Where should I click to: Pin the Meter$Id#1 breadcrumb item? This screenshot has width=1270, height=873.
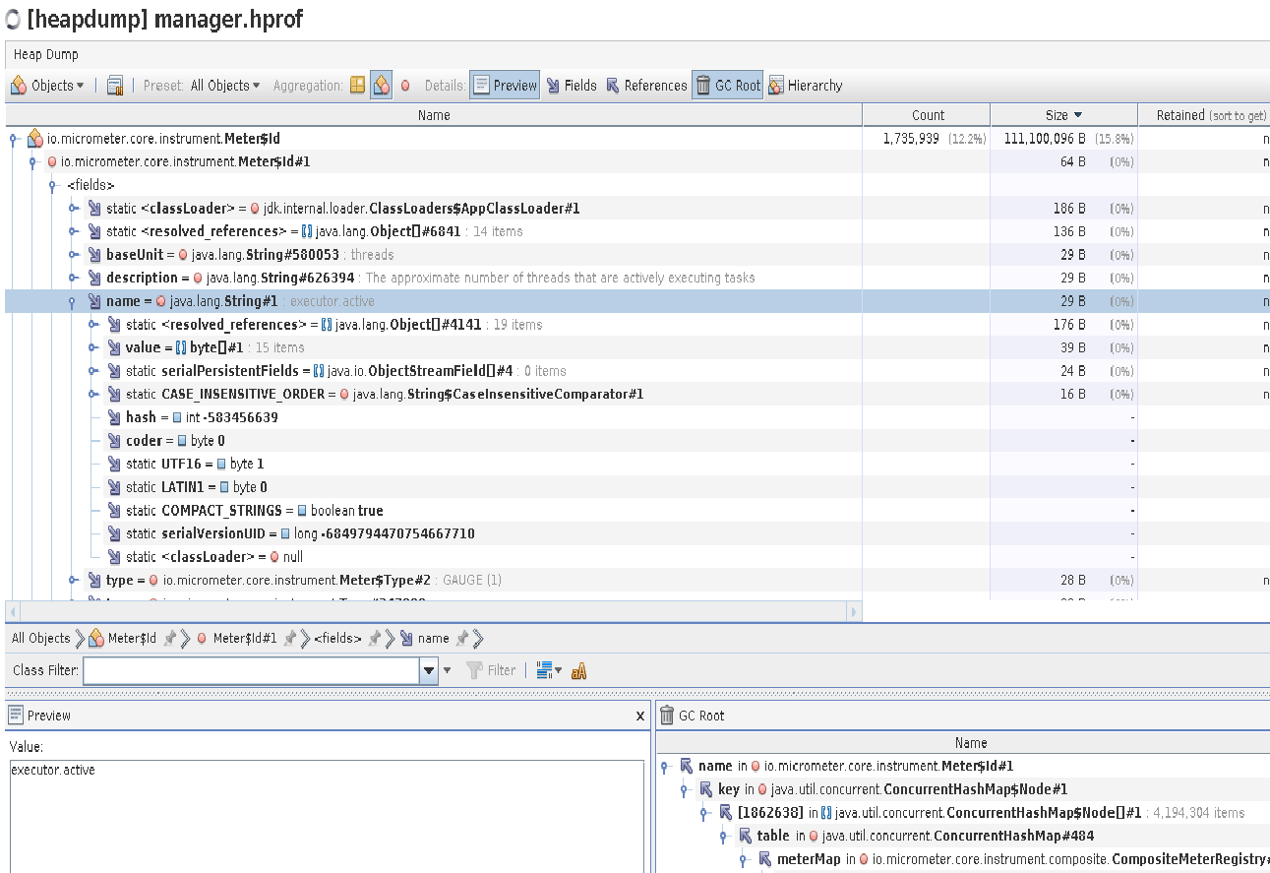[x=290, y=639]
